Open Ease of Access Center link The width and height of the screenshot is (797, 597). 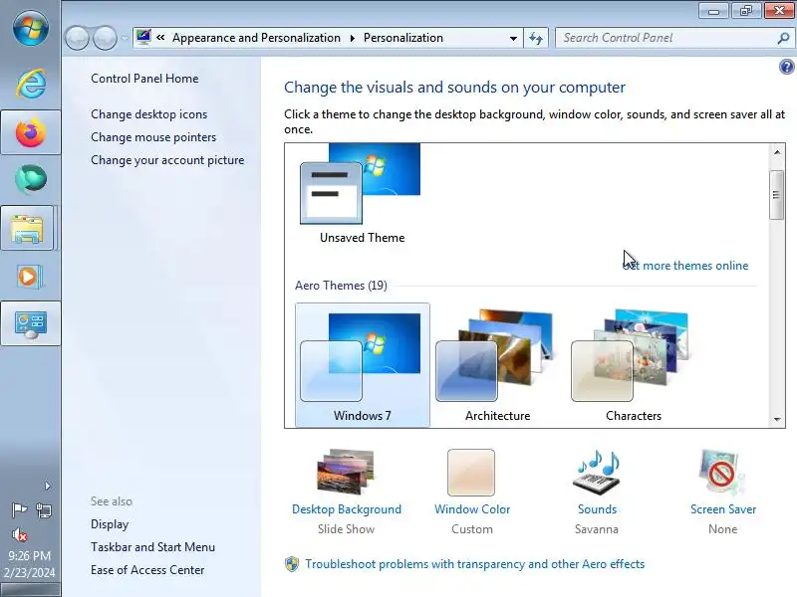tap(147, 569)
